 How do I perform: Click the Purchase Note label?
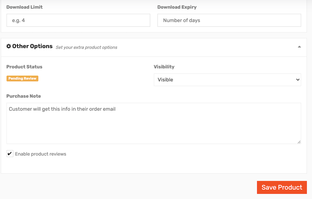click(23, 96)
